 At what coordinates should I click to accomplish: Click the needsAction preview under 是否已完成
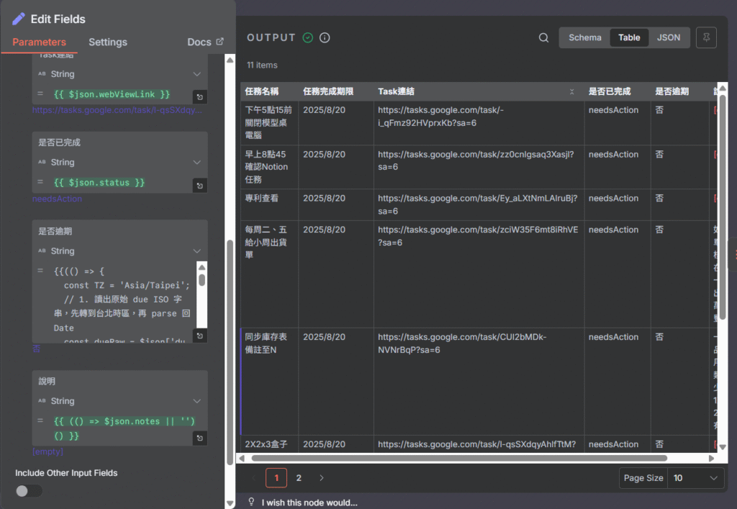[x=57, y=199]
